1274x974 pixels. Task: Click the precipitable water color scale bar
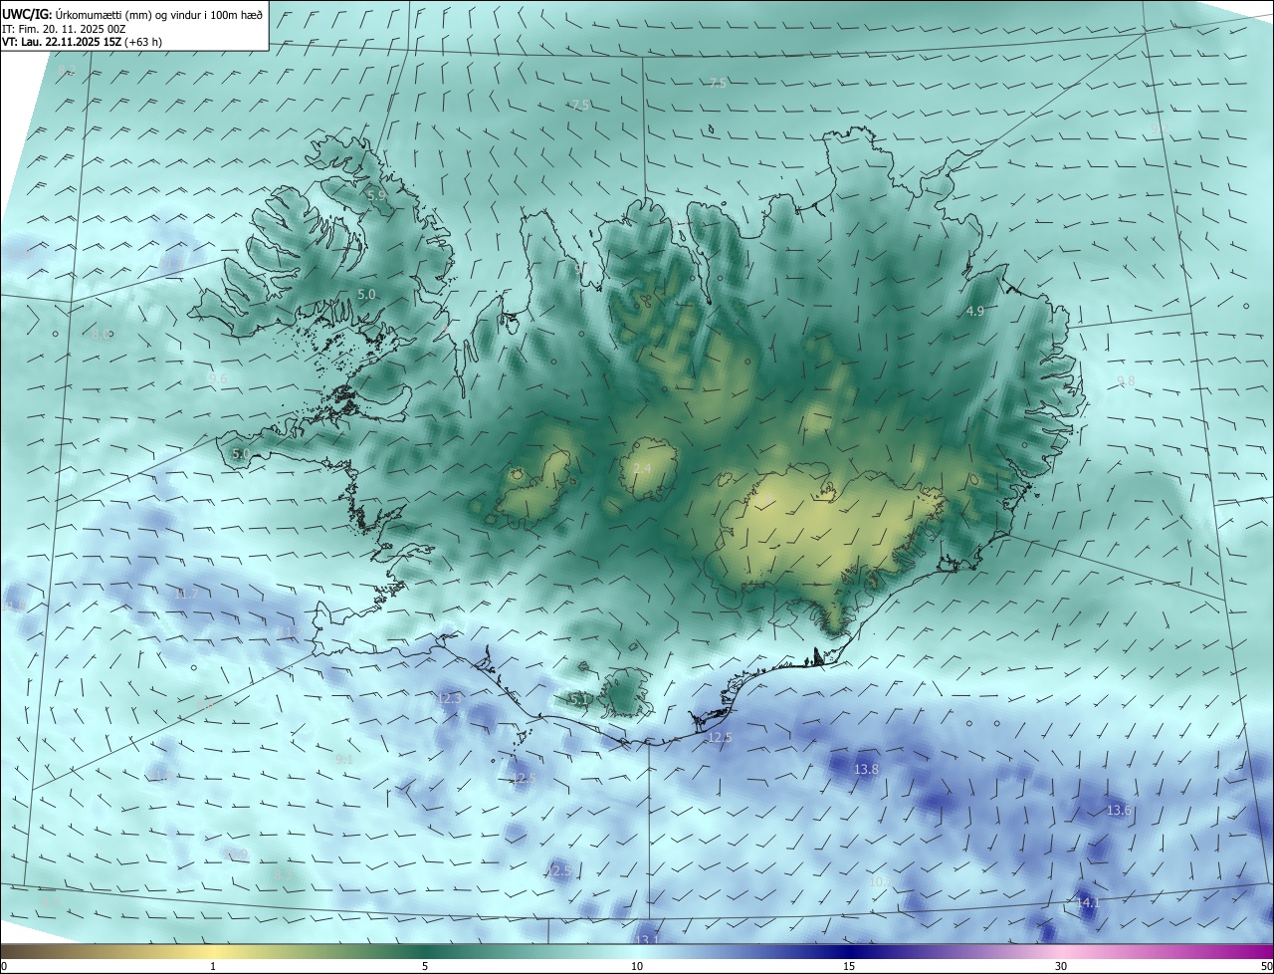pyautogui.click(x=637, y=951)
